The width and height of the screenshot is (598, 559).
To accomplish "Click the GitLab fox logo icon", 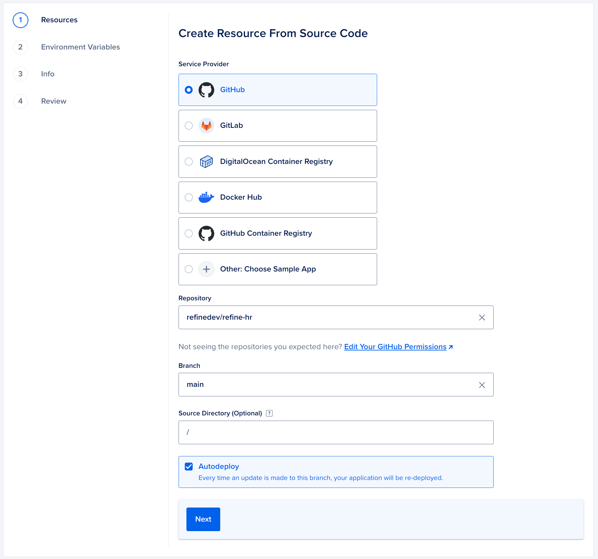I will pyautogui.click(x=206, y=126).
